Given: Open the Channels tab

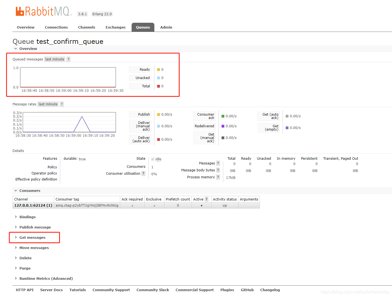Looking at the screenshot, I should click(x=87, y=27).
